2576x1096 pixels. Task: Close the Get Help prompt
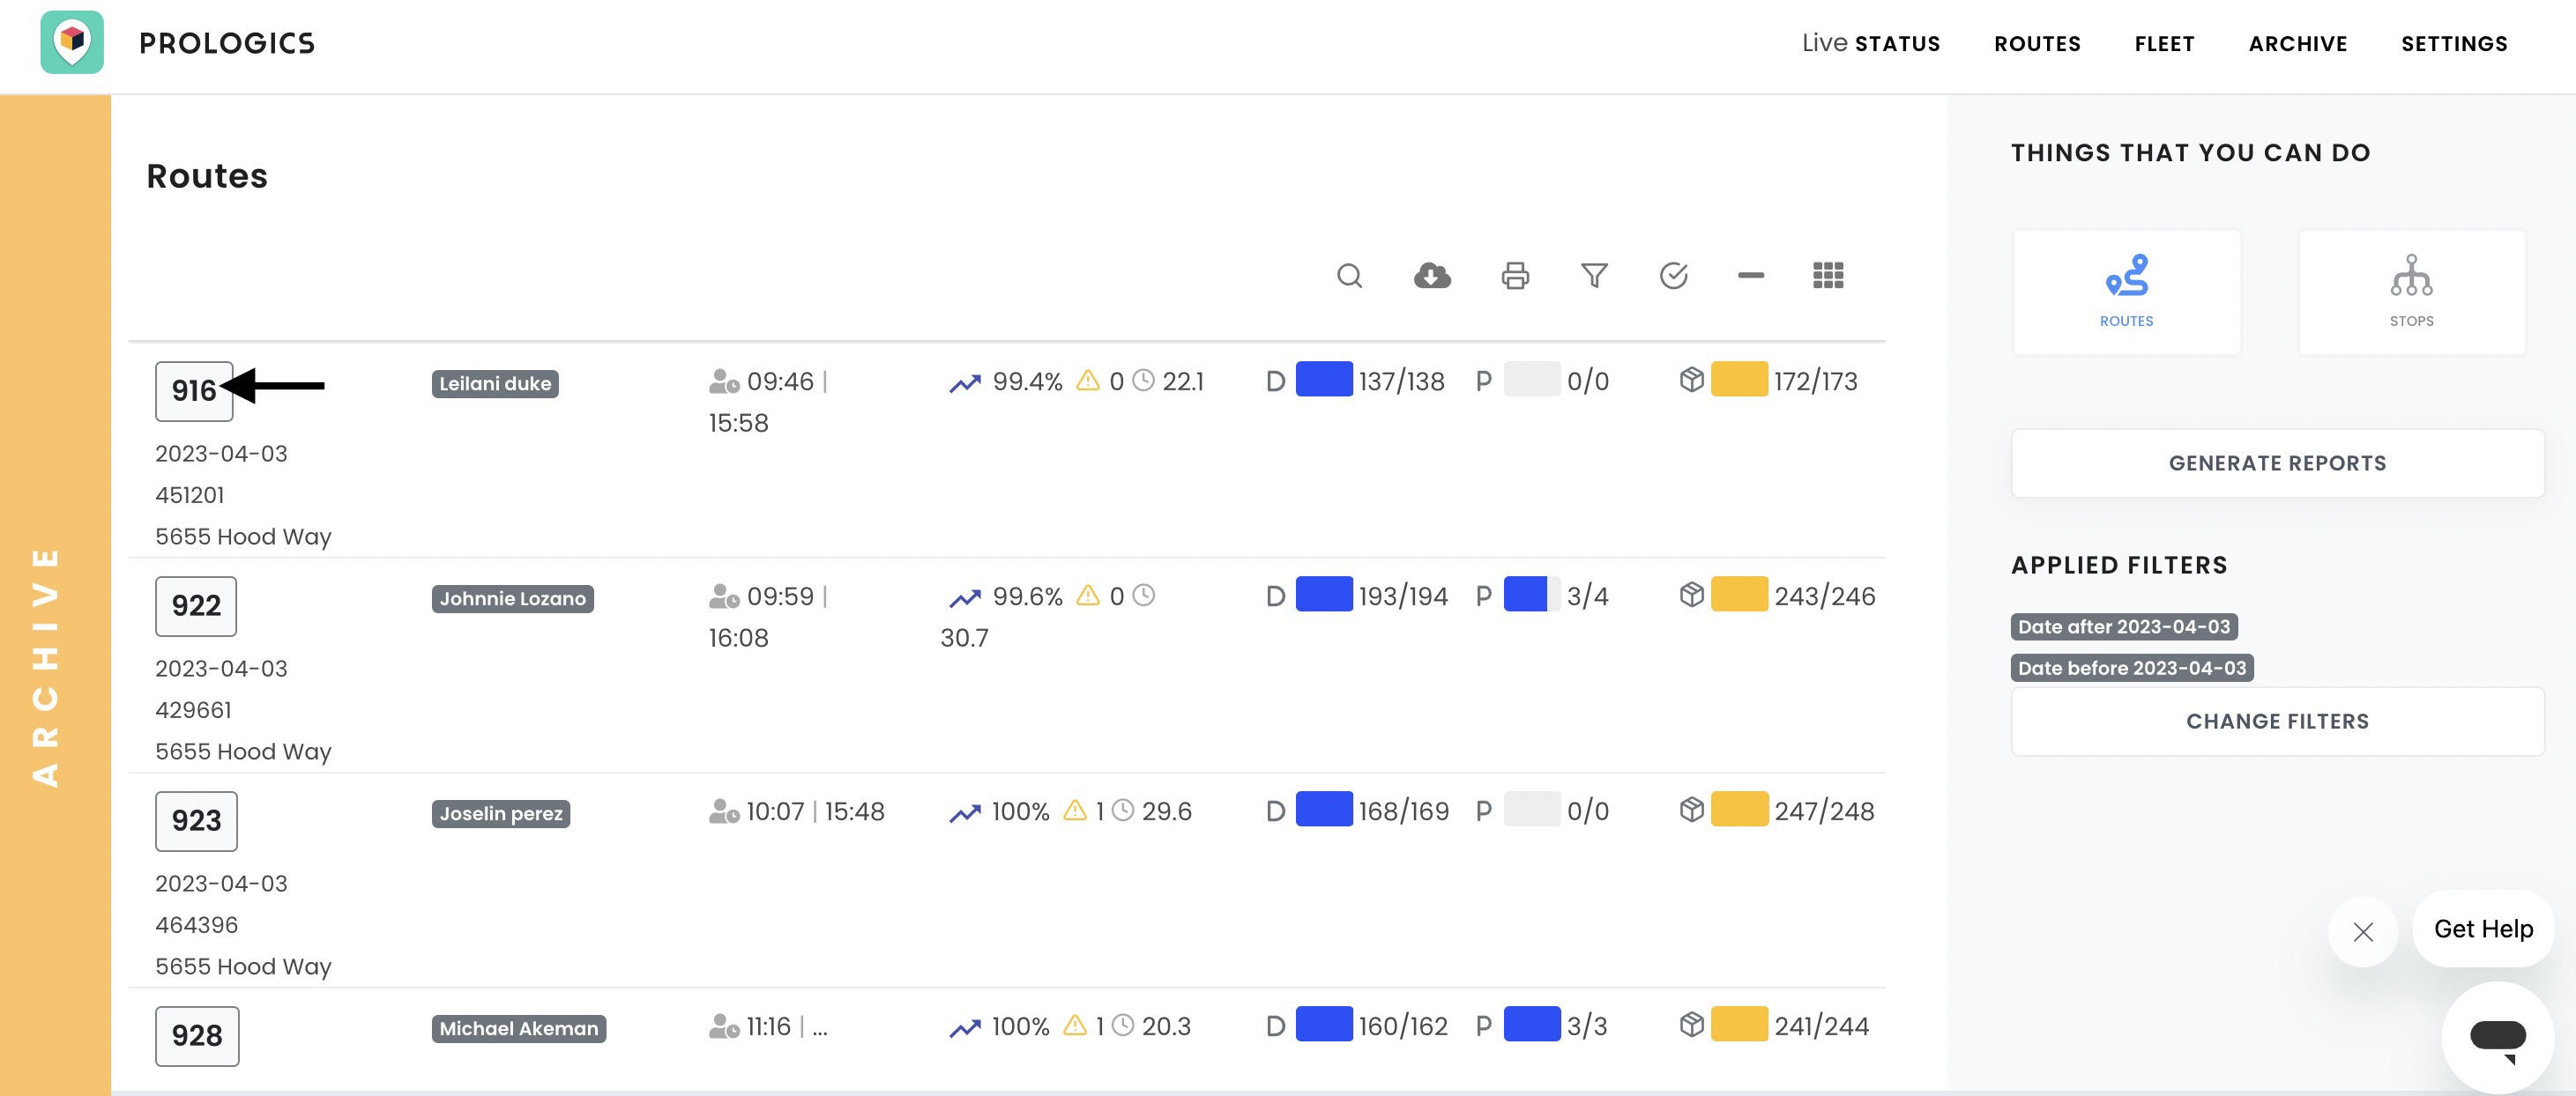point(2363,931)
